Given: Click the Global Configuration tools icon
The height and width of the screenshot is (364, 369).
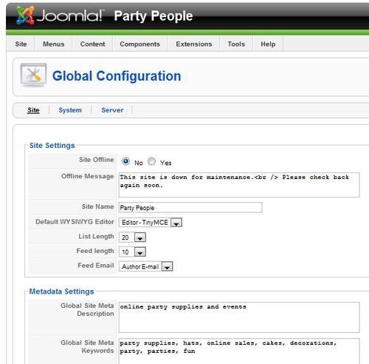Looking at the screenshot, I should tap(34, 75).
